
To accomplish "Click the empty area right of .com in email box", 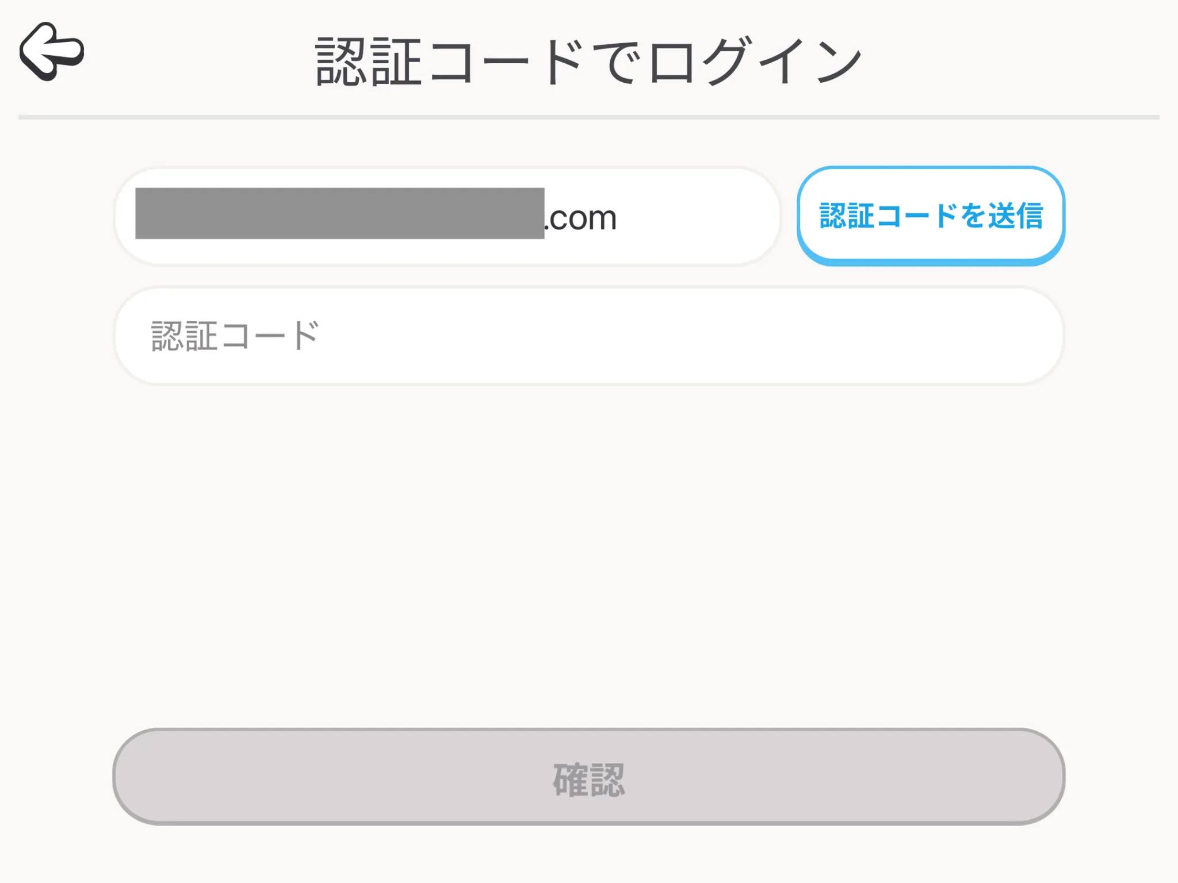I will 696,216.
